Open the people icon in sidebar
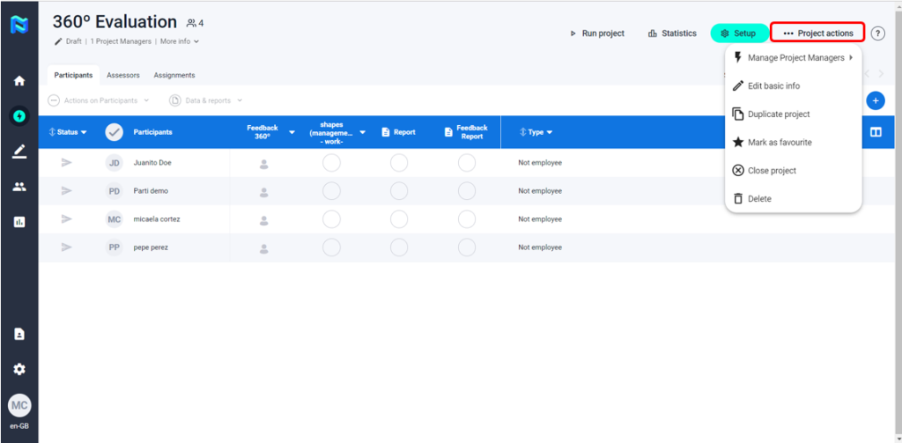 [18, 187]
